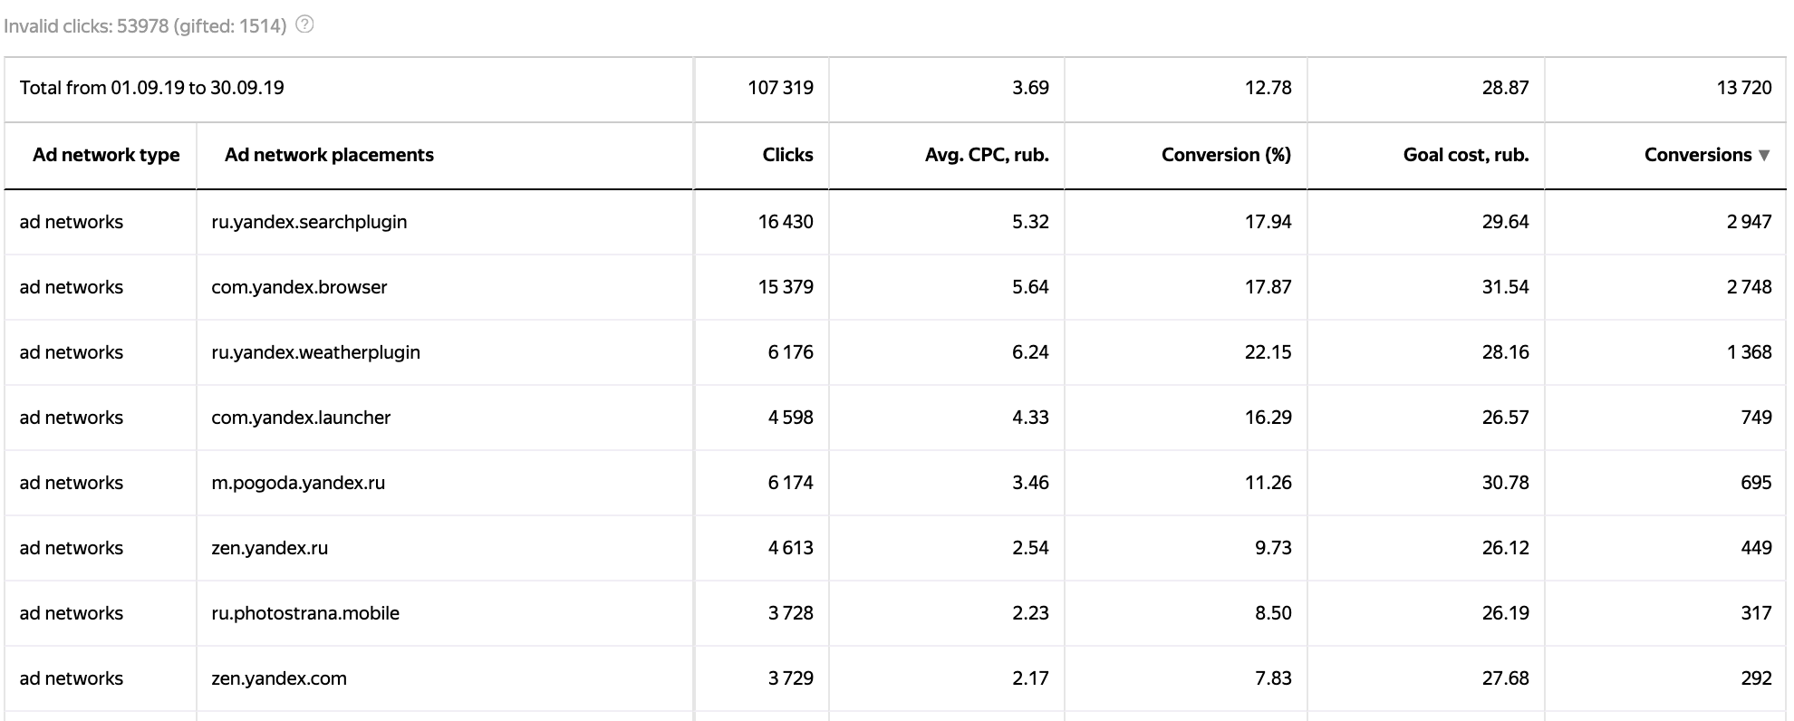Click the total conversions value 13 720
This screenshot has height=721, width=1794.
tap(1743, 88)
